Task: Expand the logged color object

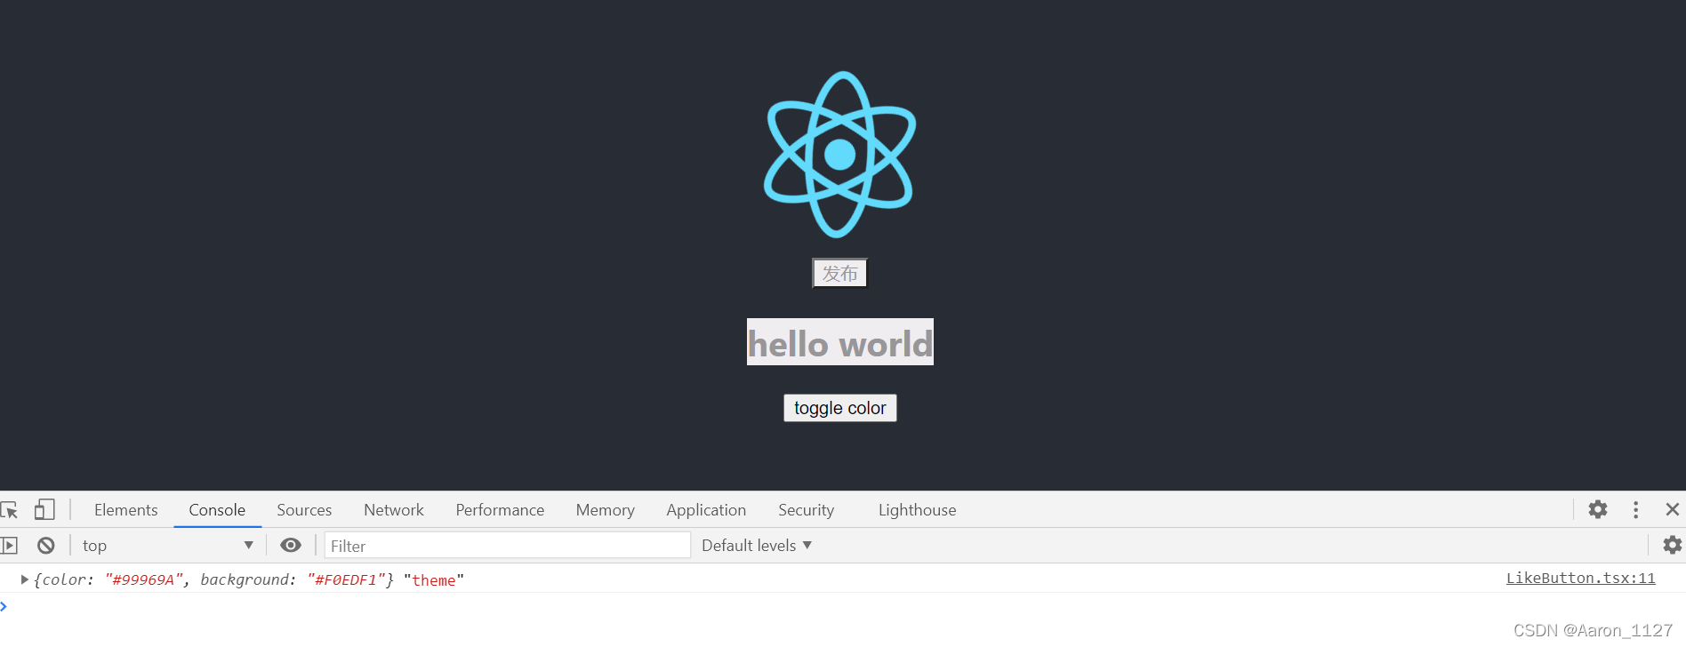Action: (x=25, y=579)
